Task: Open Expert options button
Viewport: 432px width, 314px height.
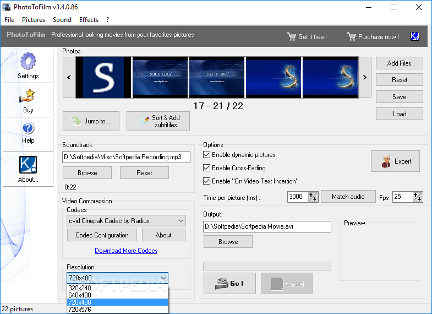Action: [x=395, y=161]
